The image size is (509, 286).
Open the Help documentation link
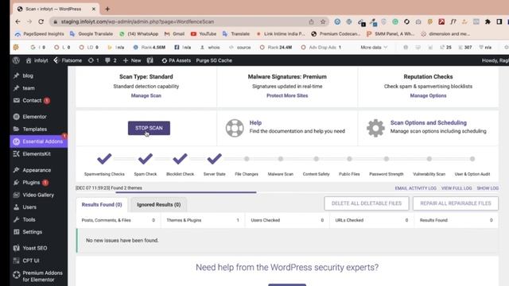(x=255, y=123)
